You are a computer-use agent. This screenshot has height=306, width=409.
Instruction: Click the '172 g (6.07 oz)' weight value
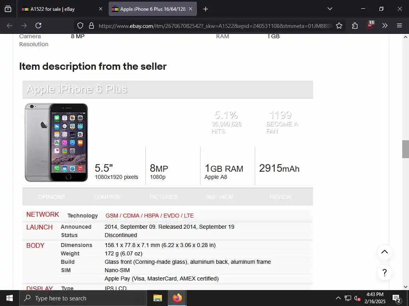[123, 253]
